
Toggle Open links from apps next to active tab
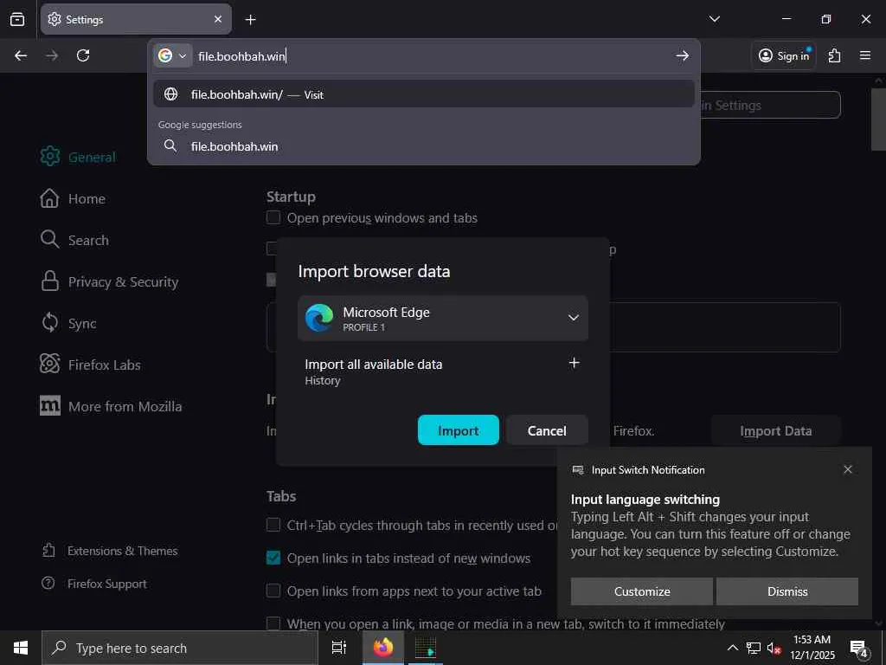[273, 591]
